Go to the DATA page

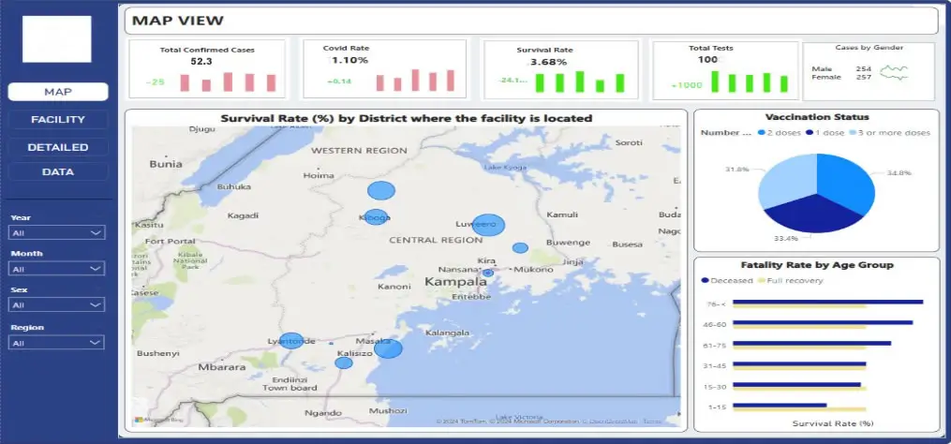coord(58,172)
